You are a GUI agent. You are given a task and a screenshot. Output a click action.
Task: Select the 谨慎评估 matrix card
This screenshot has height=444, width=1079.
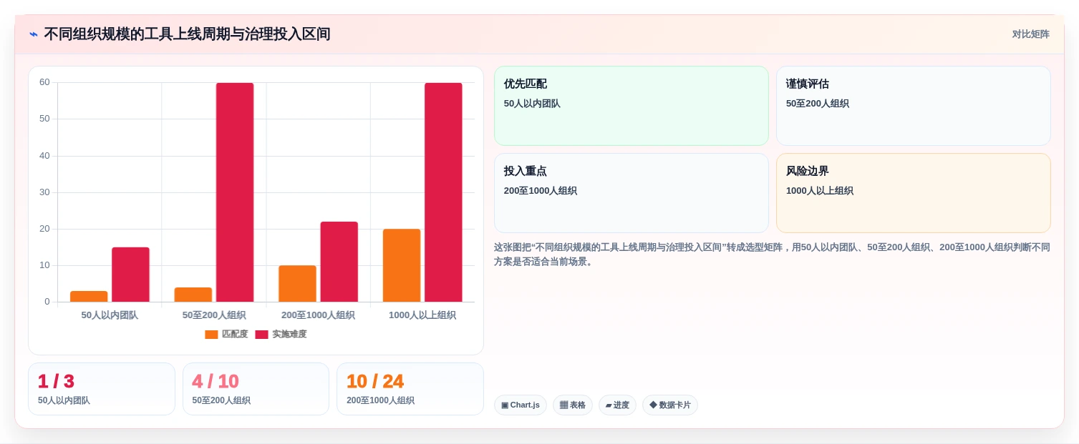coord(913,106)
